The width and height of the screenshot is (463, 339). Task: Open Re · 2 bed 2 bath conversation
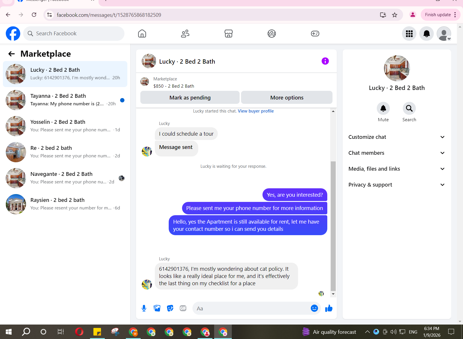point(65,152)
